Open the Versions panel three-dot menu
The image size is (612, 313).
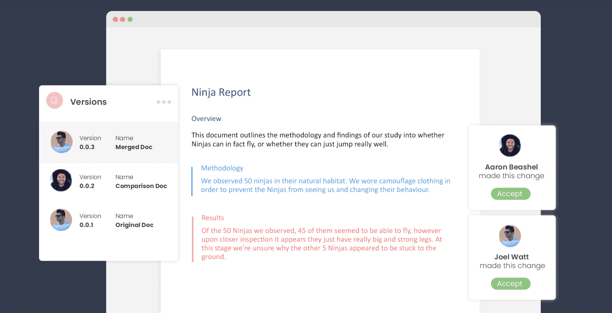pos(164,102)
